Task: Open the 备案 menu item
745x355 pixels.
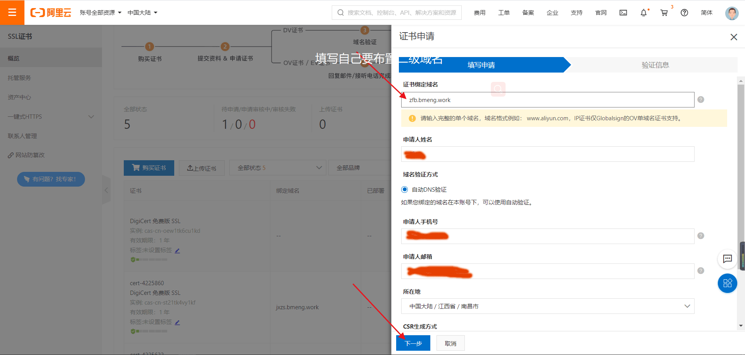Action: [x=528, y=13]
